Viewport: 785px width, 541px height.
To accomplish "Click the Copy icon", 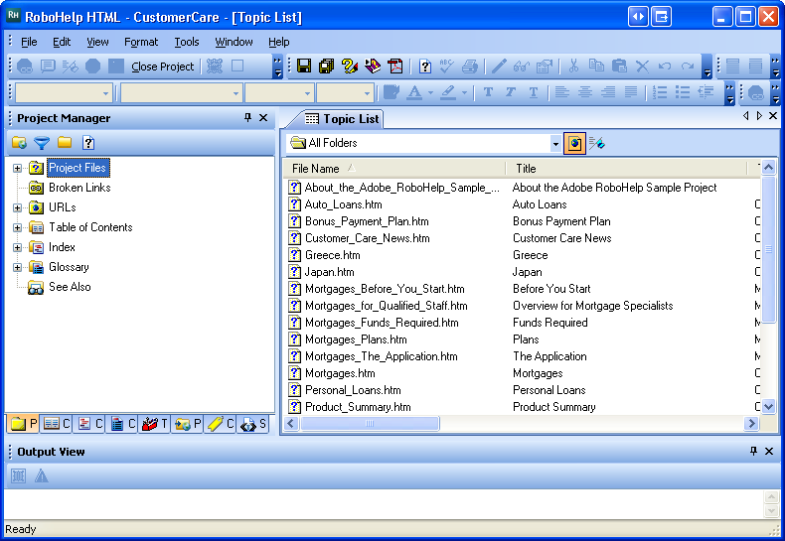I will click(596, 66).
